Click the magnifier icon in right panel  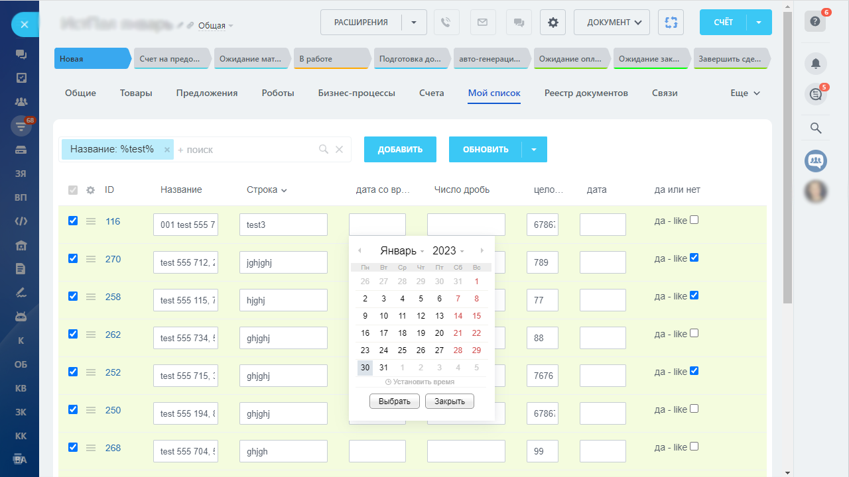point(816,128)
